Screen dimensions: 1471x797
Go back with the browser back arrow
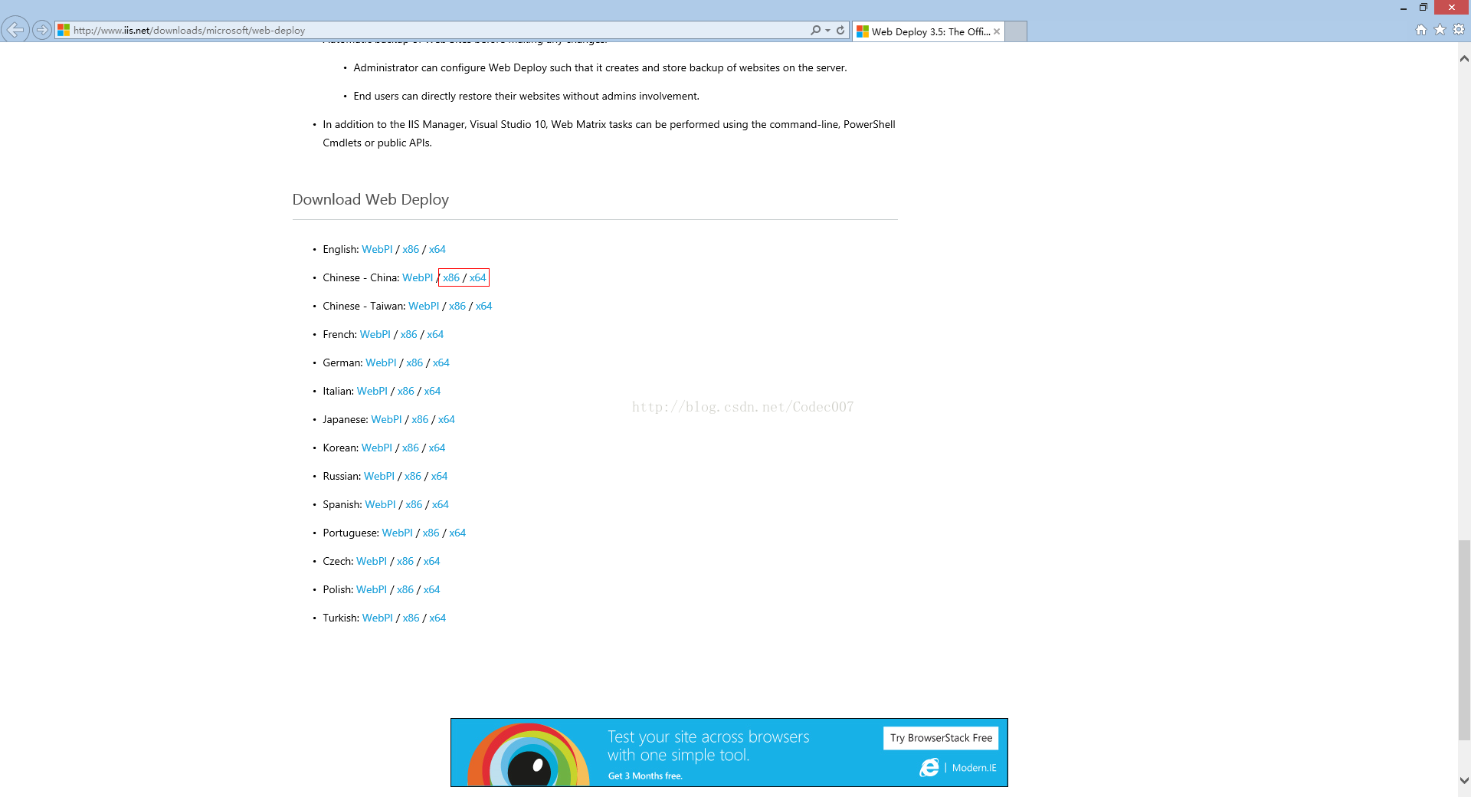(x=15, y=30)
